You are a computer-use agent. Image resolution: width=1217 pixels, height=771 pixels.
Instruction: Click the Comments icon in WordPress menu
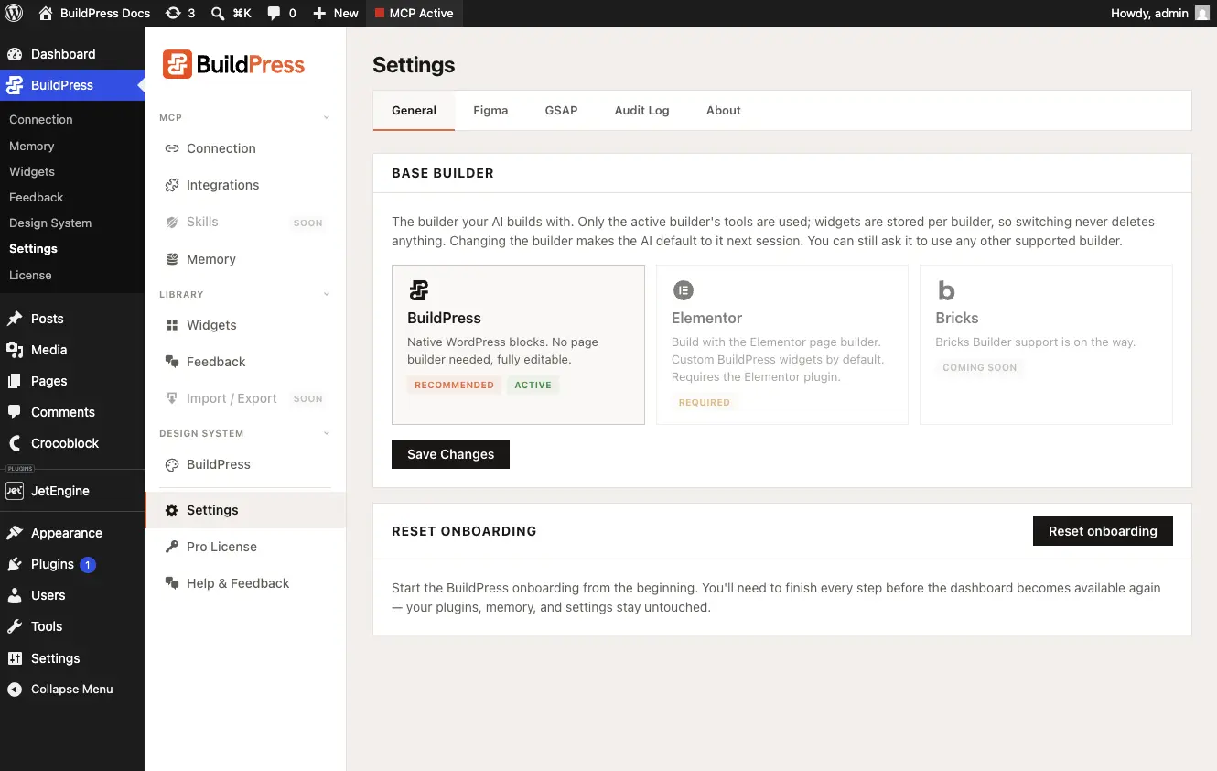[15, 412]
